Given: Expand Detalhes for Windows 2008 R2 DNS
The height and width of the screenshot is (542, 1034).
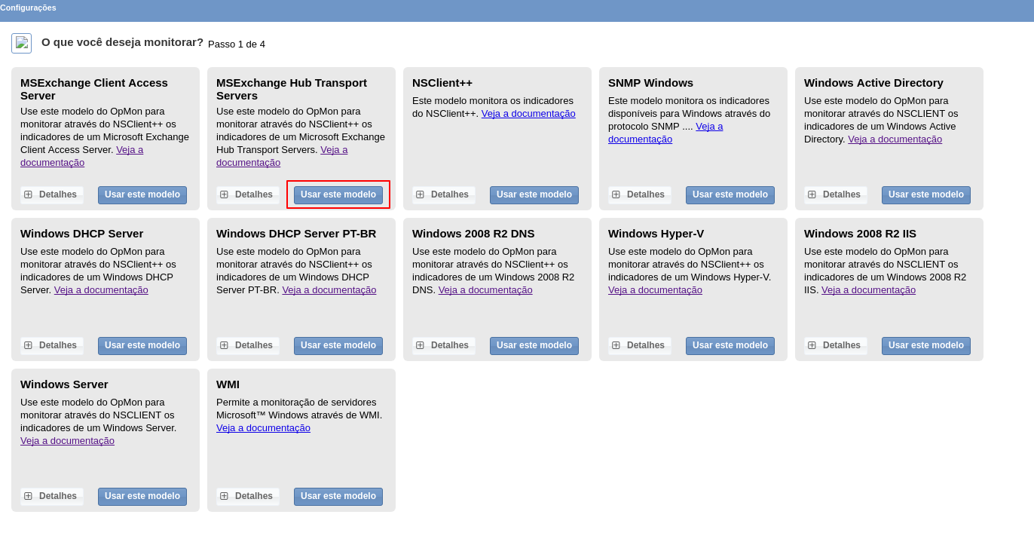Looking at the screenshot, I should [444, 346].
